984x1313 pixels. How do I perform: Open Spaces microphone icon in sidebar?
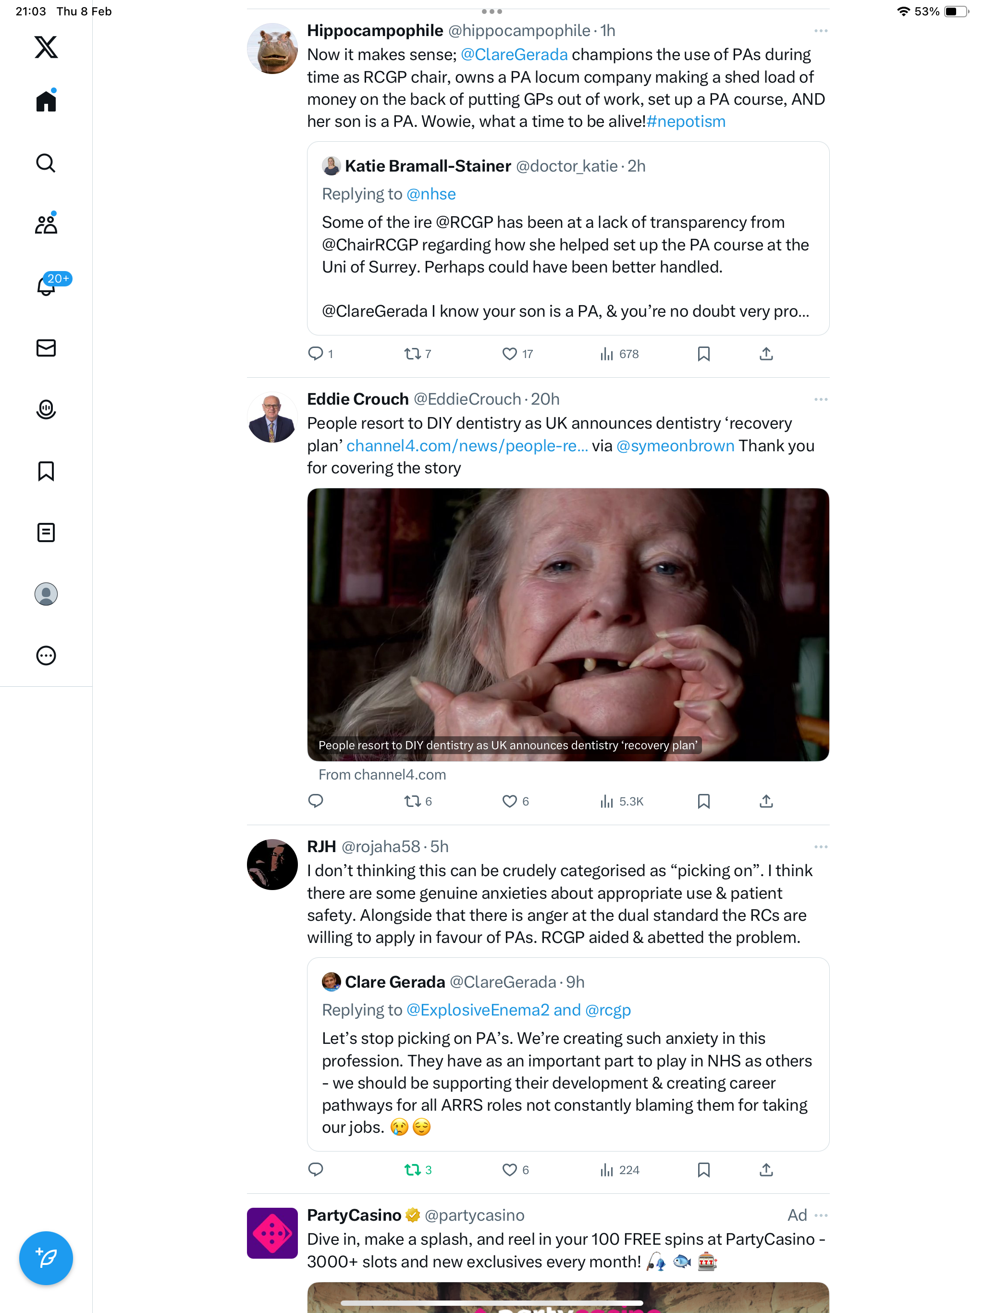coord(46,409)
